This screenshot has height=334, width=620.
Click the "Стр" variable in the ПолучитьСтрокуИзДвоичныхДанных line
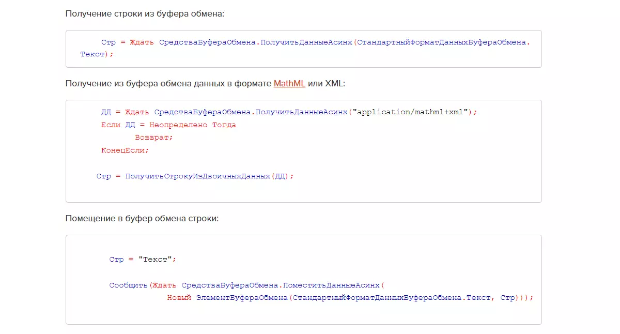tap(103, 176)
